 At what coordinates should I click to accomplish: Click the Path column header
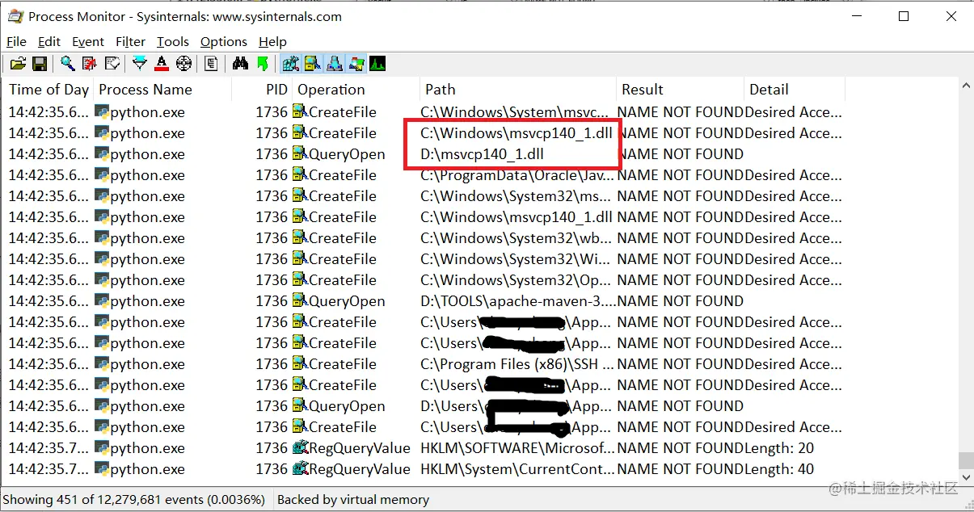(518, 90)
